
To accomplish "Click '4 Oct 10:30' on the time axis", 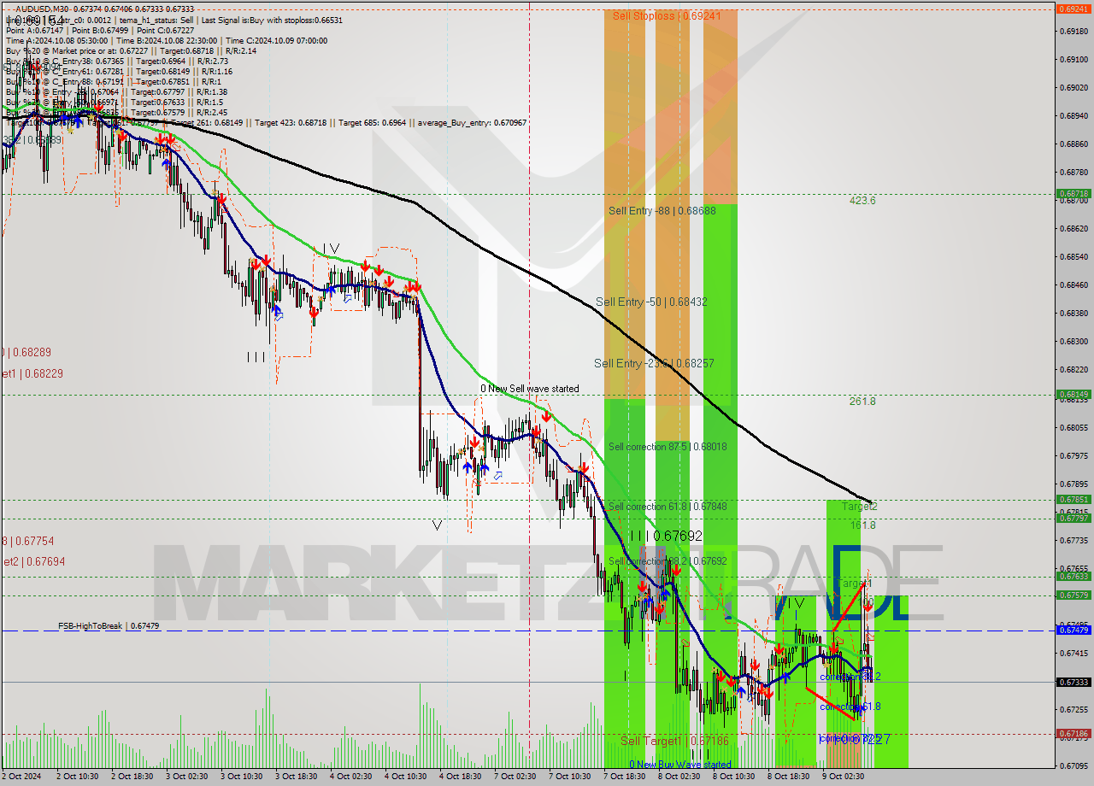I will pyautogui.click(x=405, y=777).
